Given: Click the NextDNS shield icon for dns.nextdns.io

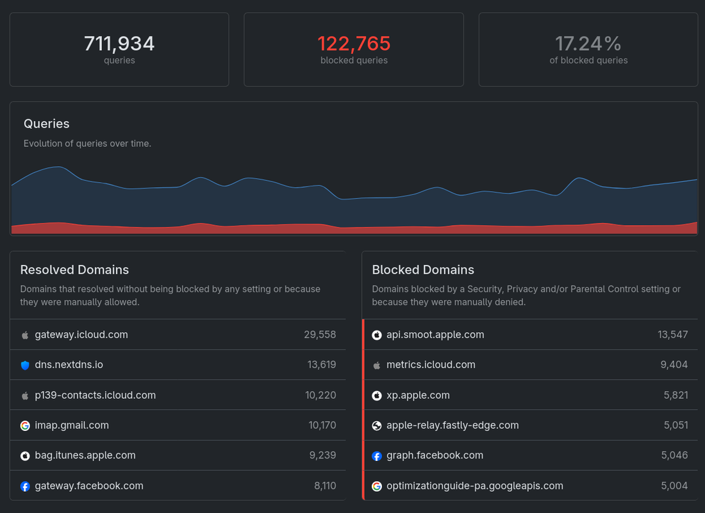Looking at the screenshot, I should (25, 365).
